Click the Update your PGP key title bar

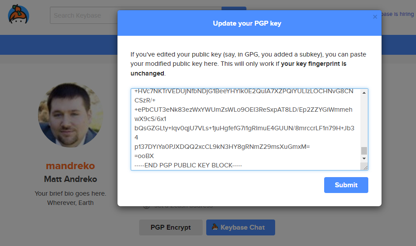pos(247,23)
